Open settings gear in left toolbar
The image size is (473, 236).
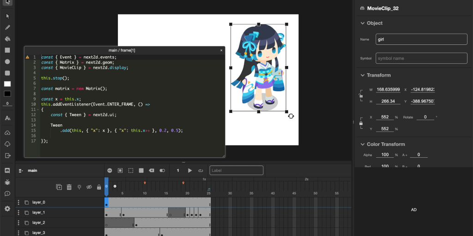point(7,208)
